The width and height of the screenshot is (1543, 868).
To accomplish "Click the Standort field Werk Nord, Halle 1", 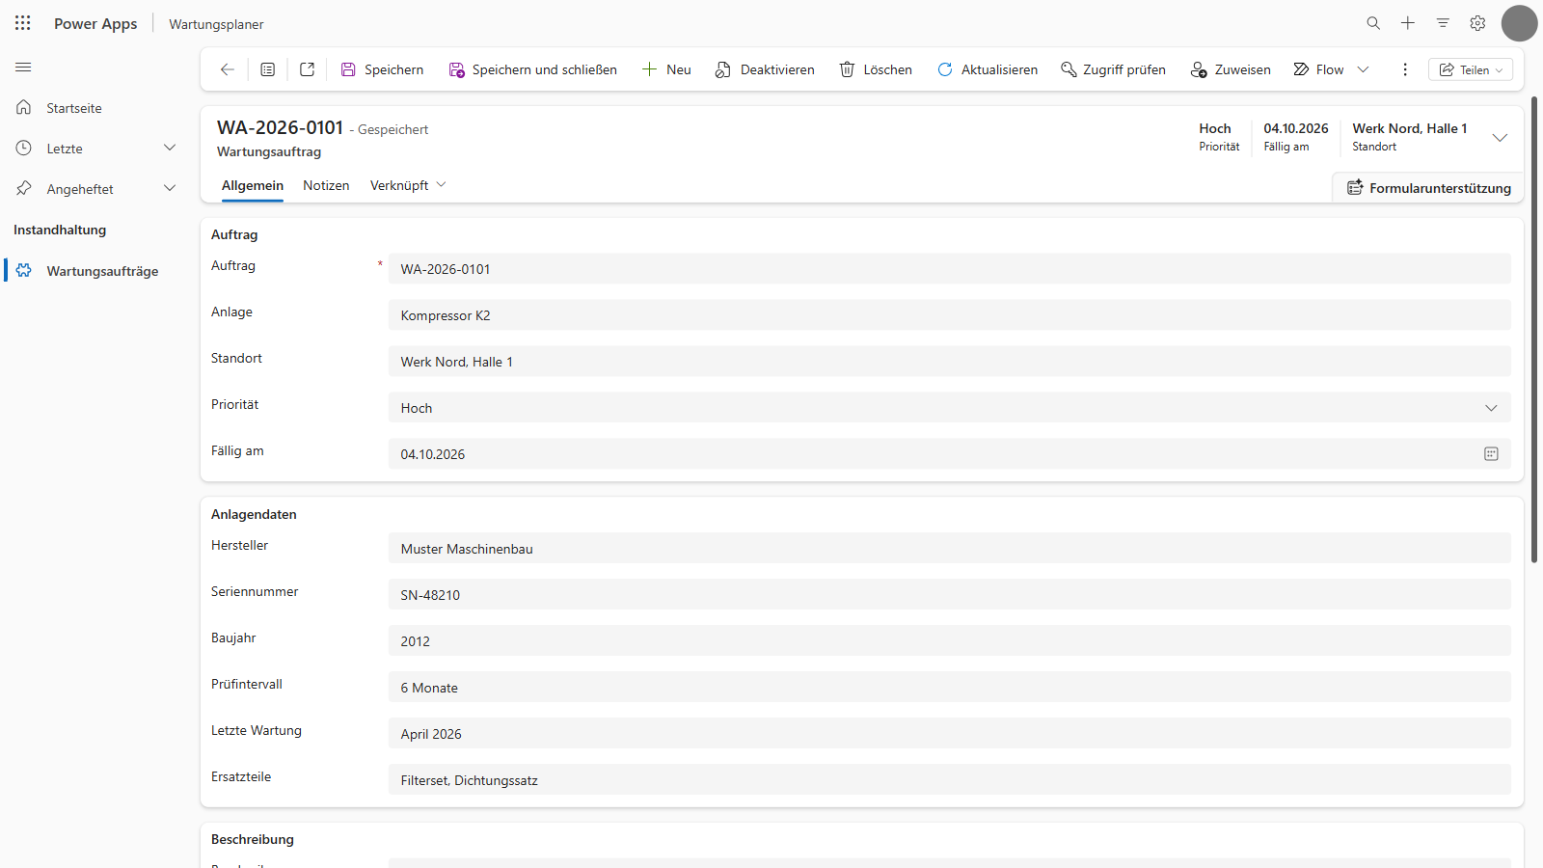I will (949, 362).
